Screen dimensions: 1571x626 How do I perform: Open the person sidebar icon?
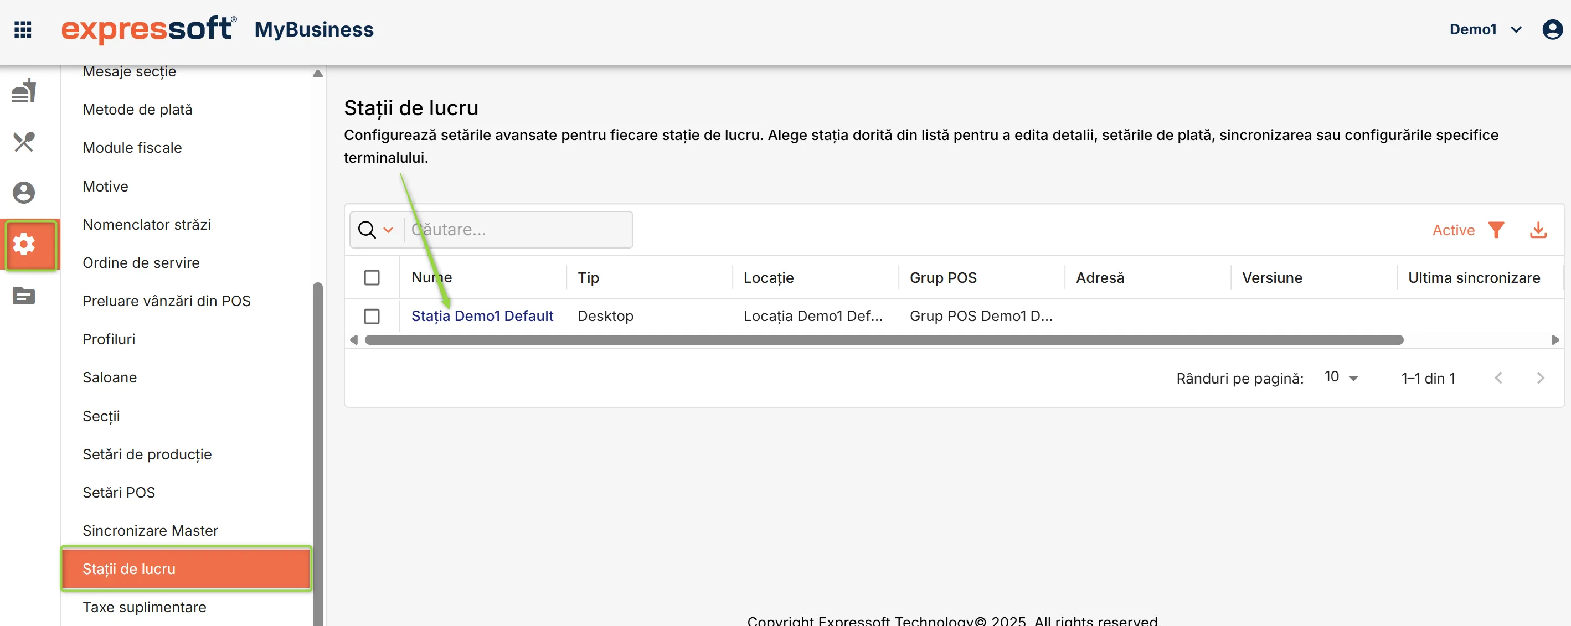24,193
